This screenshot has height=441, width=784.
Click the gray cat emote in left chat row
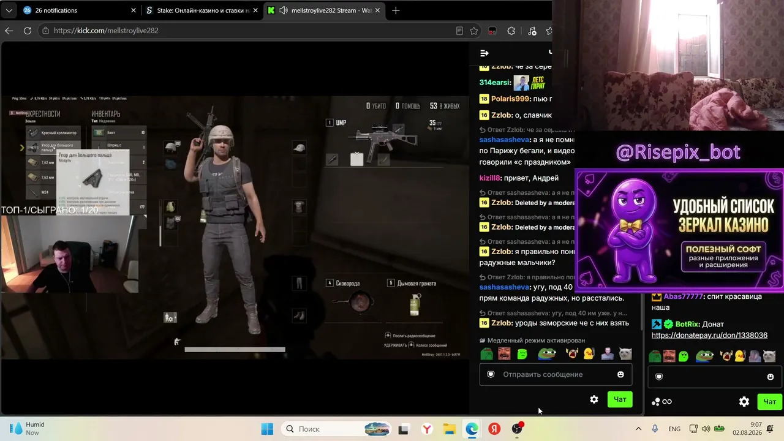pos(625,353)
